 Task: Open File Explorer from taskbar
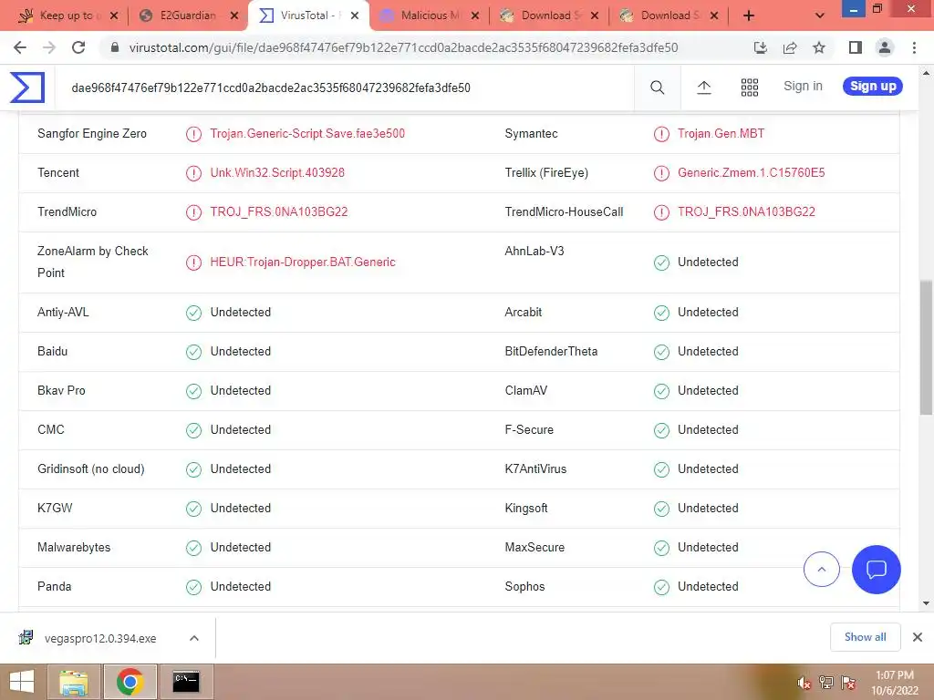tap(74, 682)
